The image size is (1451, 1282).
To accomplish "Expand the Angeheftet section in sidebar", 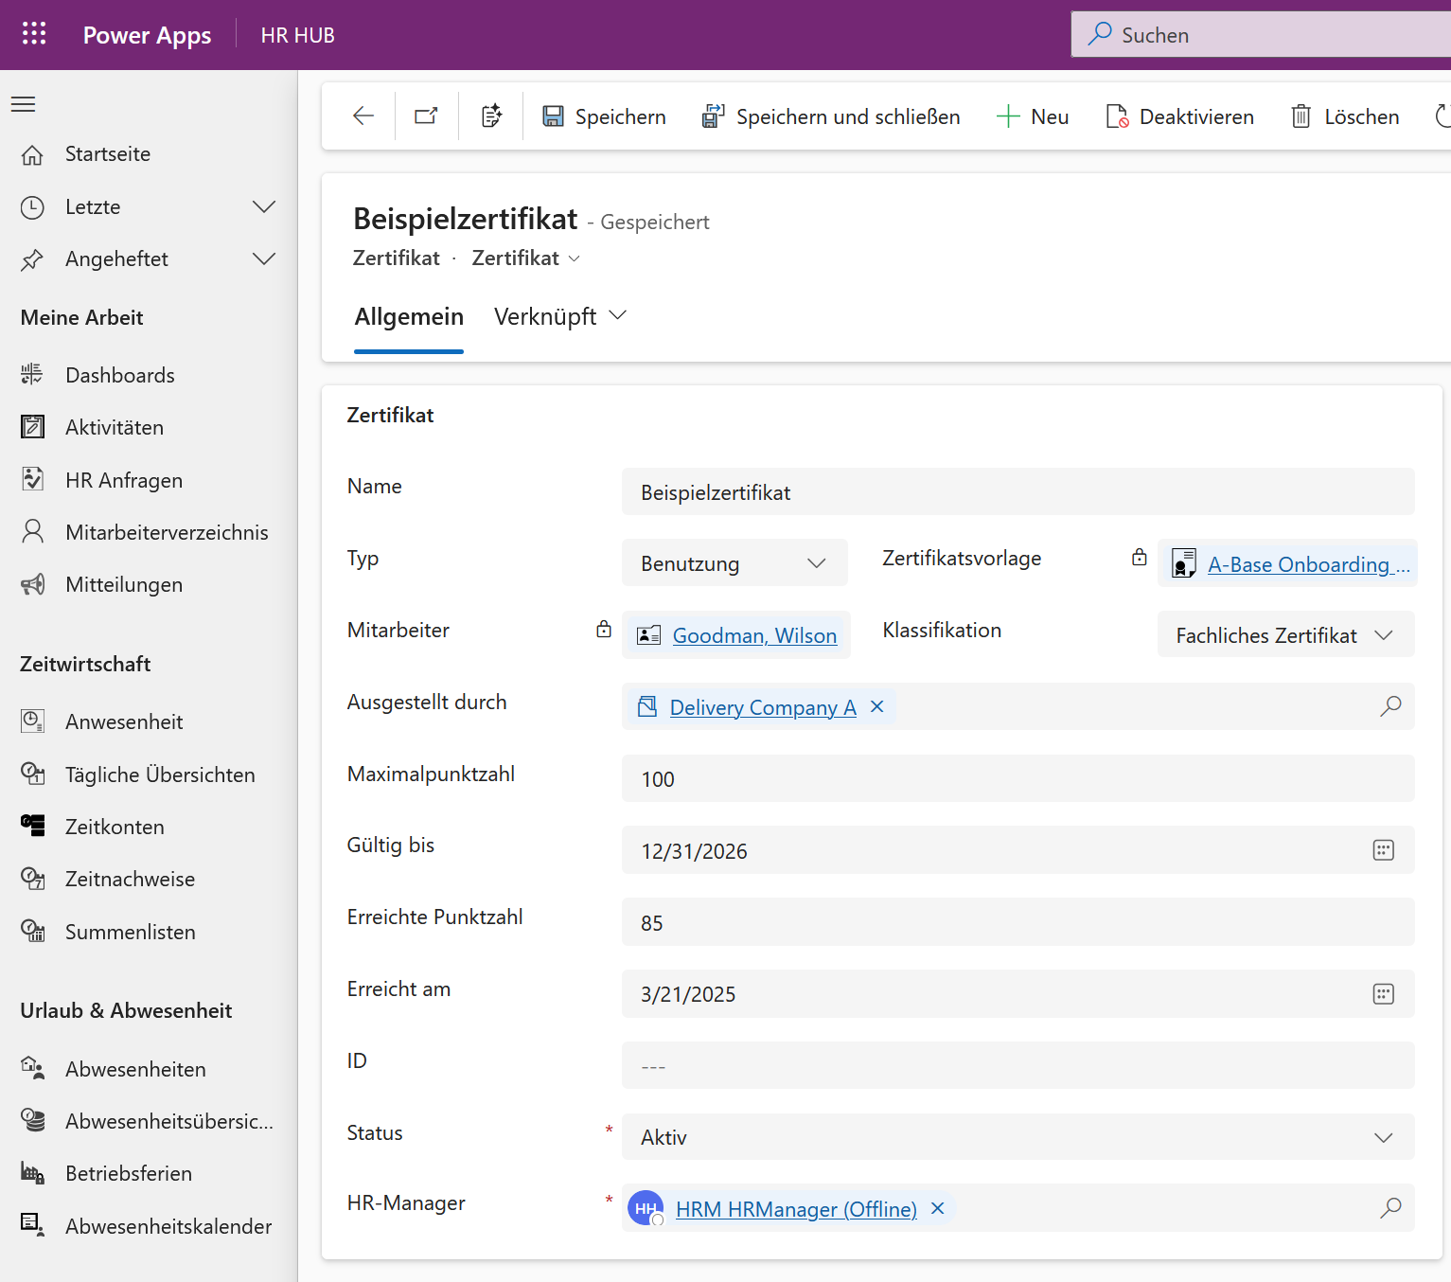I will 264,258.
